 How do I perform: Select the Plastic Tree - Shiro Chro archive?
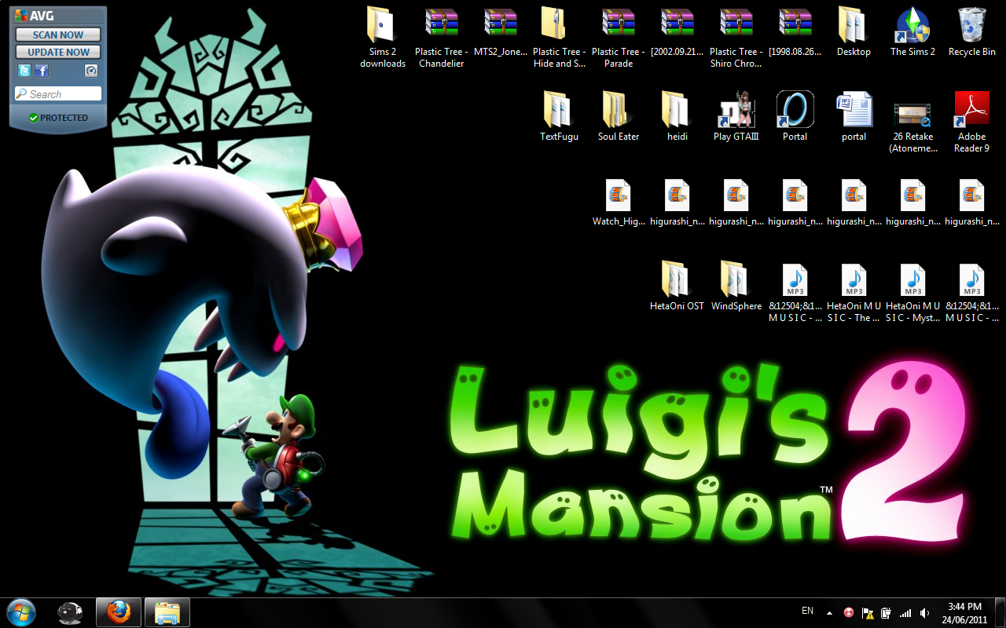click(736, 37)
